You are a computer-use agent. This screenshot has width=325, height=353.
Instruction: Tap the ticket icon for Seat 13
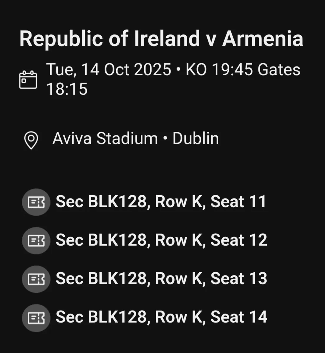[x=36, y=279]
